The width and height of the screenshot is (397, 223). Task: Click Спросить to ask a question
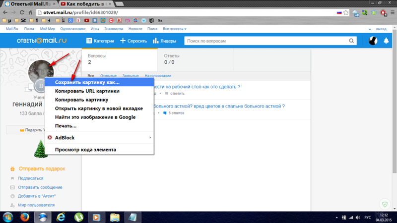tap(133, 41)
